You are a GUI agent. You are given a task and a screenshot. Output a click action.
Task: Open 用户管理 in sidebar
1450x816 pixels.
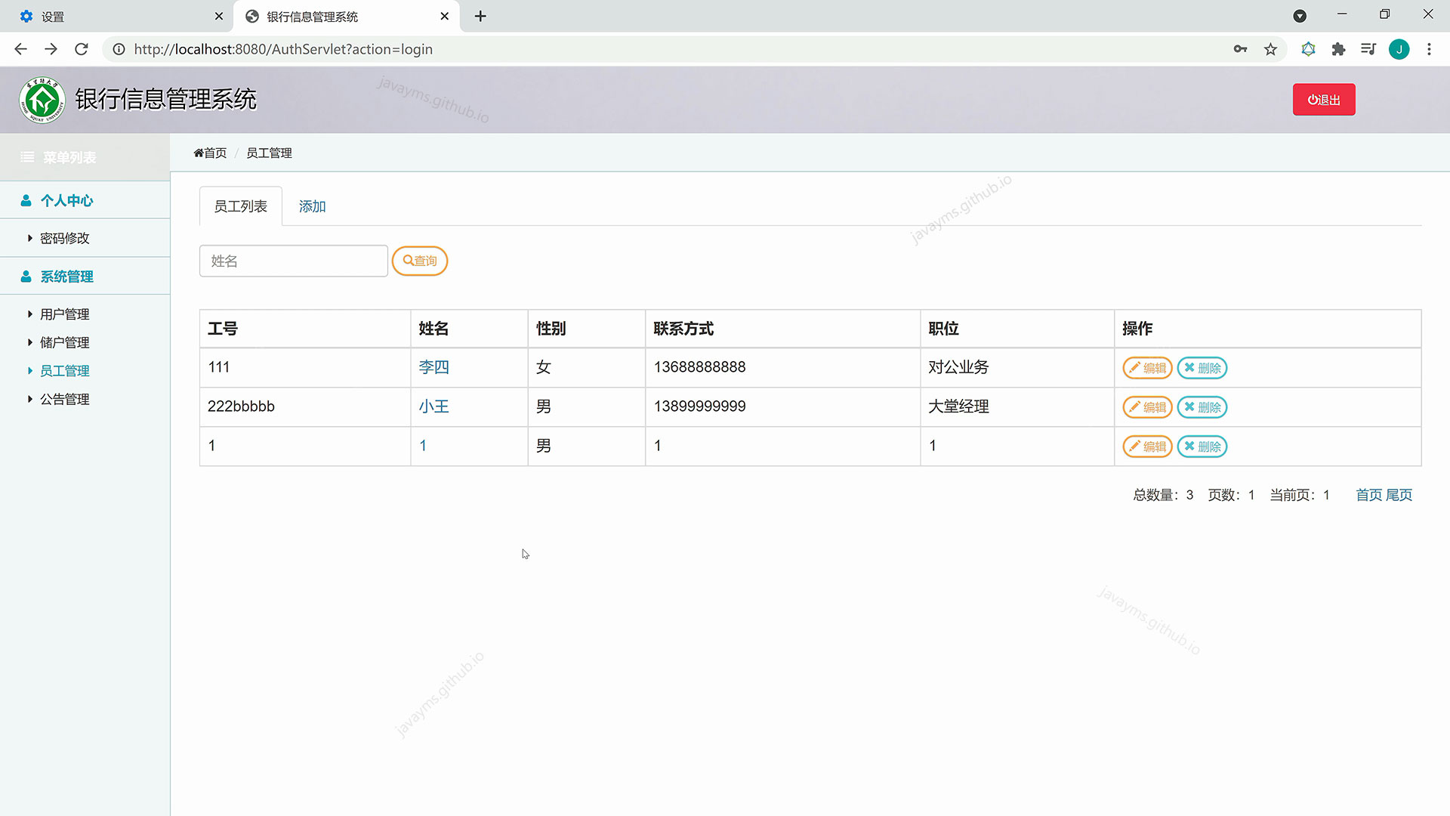click(x=64, y=314)
